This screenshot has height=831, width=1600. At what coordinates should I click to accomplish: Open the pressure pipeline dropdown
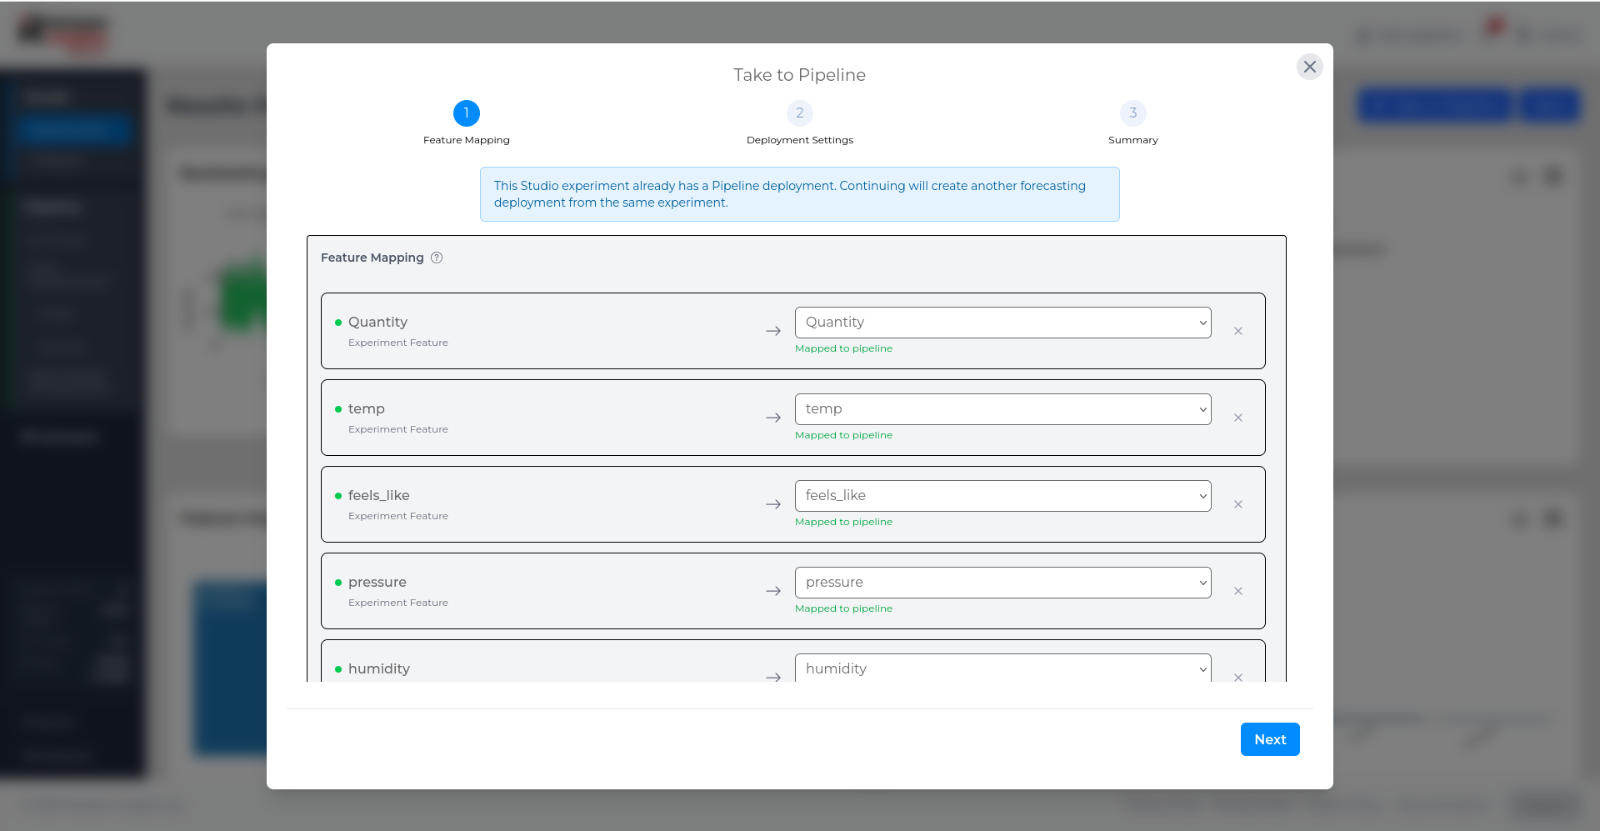point(1002,583)
